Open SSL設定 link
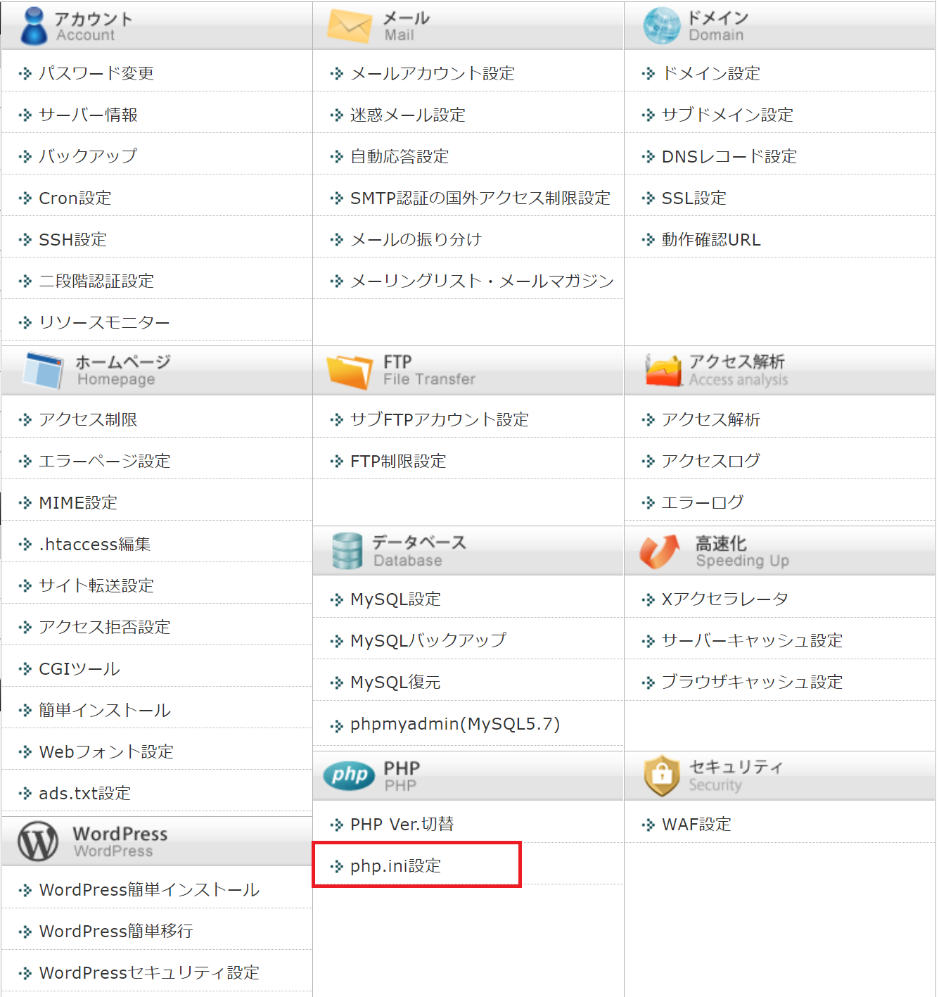 (x=694, y=198)
